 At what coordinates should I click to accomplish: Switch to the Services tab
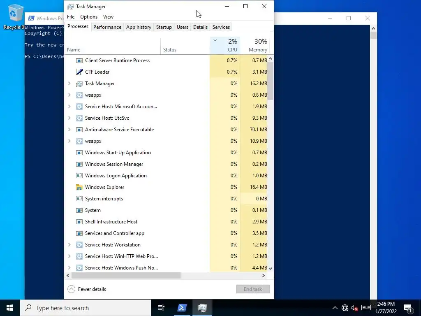tap(221, 27)
